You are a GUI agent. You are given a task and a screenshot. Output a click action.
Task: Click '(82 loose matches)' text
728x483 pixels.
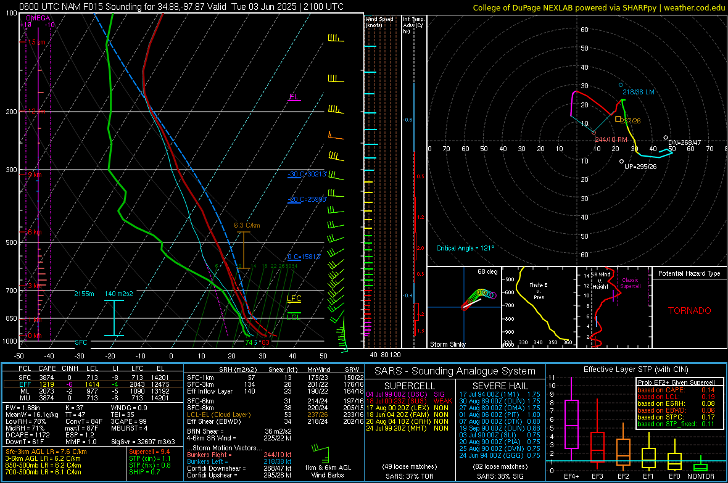click(x=500, y=466)
